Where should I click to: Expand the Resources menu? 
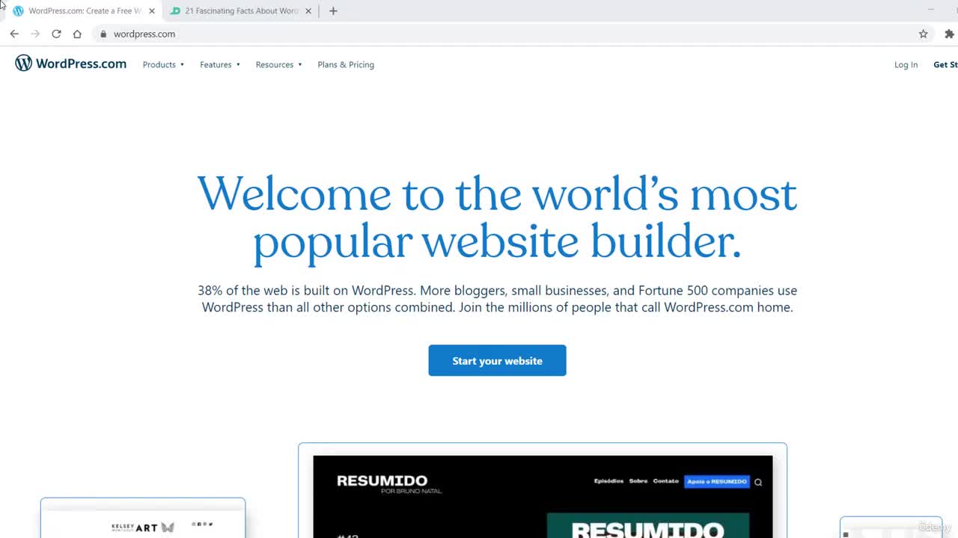(x=278, y=65)
